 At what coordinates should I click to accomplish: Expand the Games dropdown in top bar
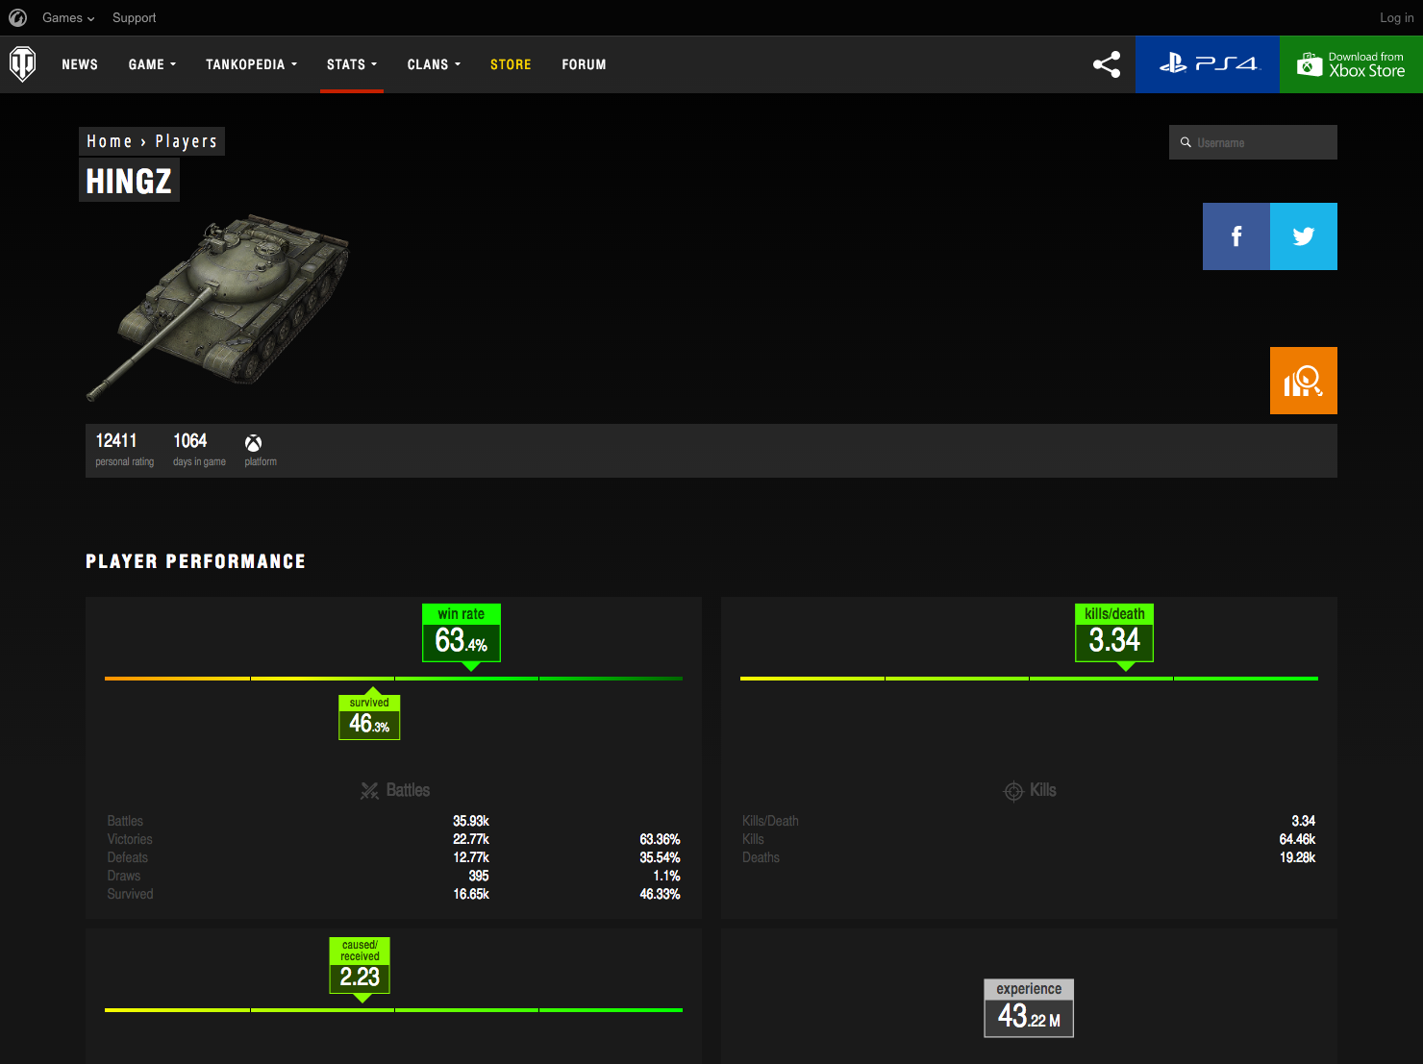(68, 17)
